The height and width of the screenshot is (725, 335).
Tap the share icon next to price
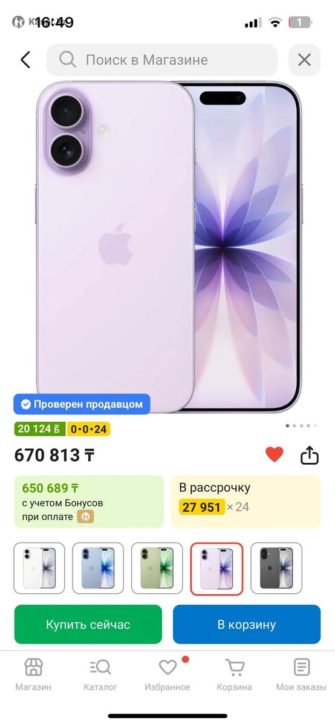click(309, 455)
